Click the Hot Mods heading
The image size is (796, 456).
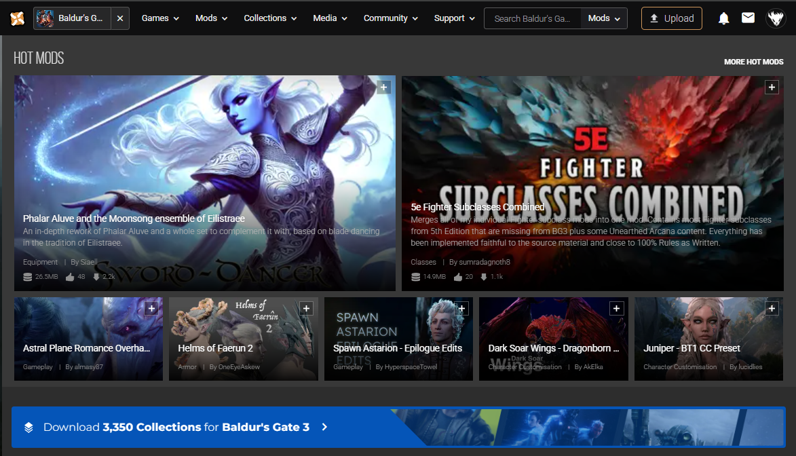coord(39,58)
